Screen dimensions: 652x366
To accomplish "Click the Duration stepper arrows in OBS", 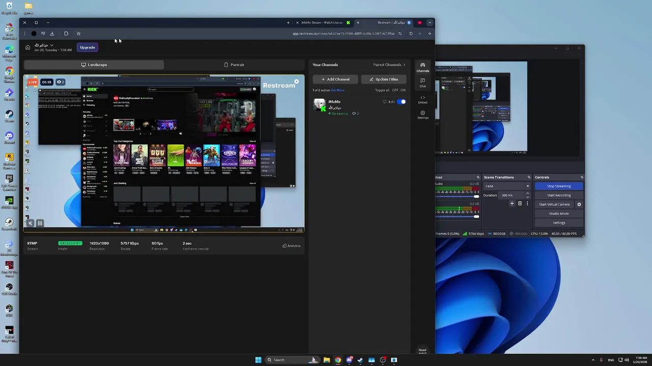I will (528, 195).
